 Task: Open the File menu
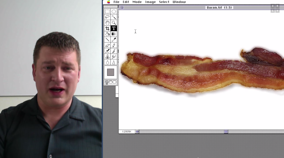coord(116,2)
